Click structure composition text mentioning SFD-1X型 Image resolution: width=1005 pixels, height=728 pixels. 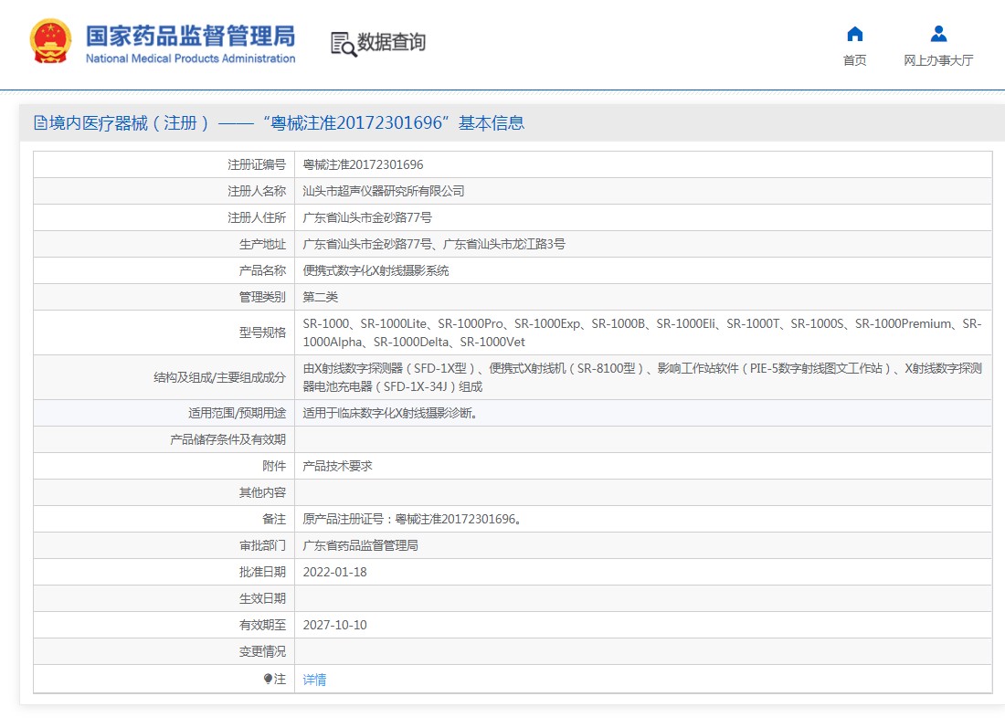(641, 377)
